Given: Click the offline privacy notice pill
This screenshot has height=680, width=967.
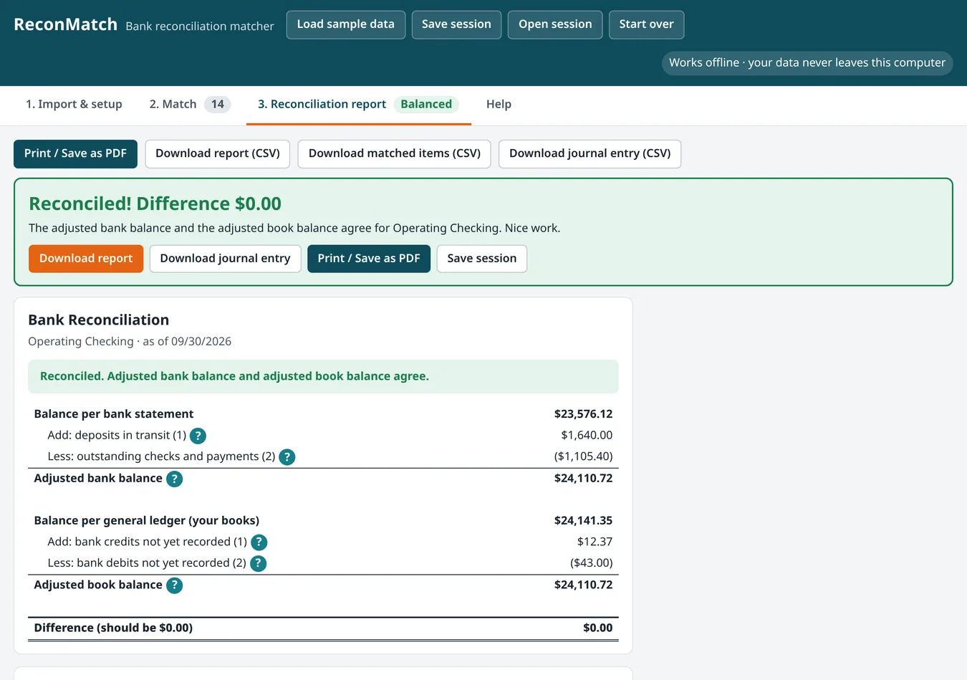Looking at the screenshot, I should click(807, 63).
